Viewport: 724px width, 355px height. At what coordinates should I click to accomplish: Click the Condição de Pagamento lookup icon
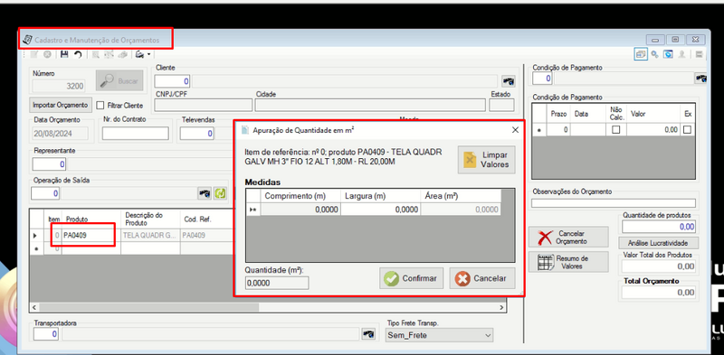700,79
